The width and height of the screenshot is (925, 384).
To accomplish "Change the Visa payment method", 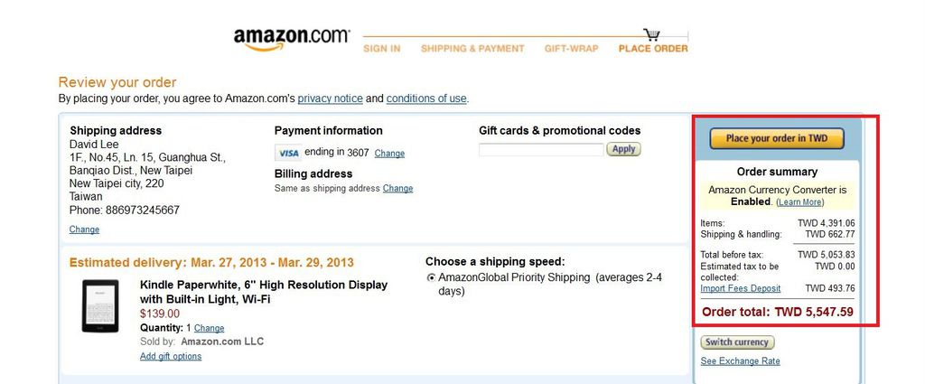I will [x=389, y=154].
